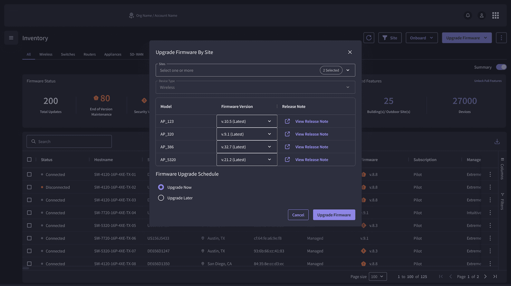The height and width of the screenshot is (286, 511).
Task: Open release note icon for AP_5320
Action: 287,160
